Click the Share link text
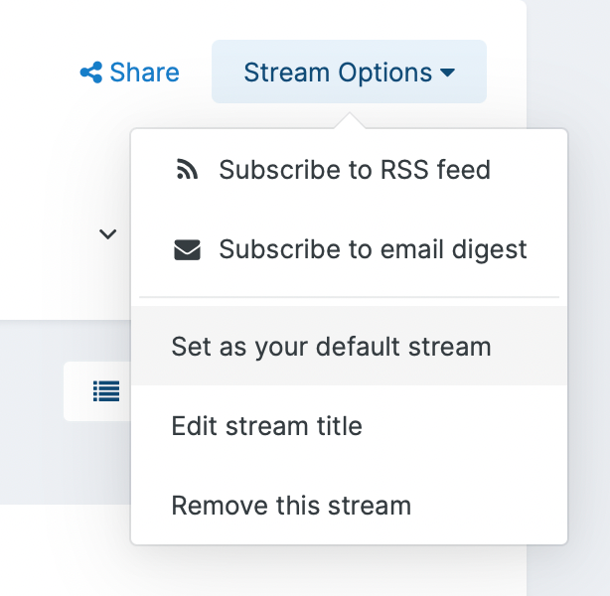The width and height of the screenshot is (610, 596). 144,73
